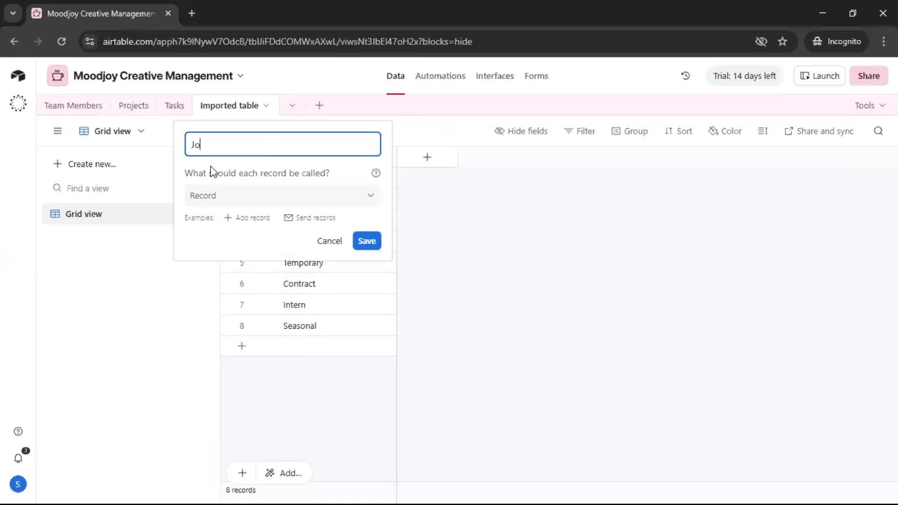Open the Sort options
This screenshot has width=898, height=505.
[678, 131]
